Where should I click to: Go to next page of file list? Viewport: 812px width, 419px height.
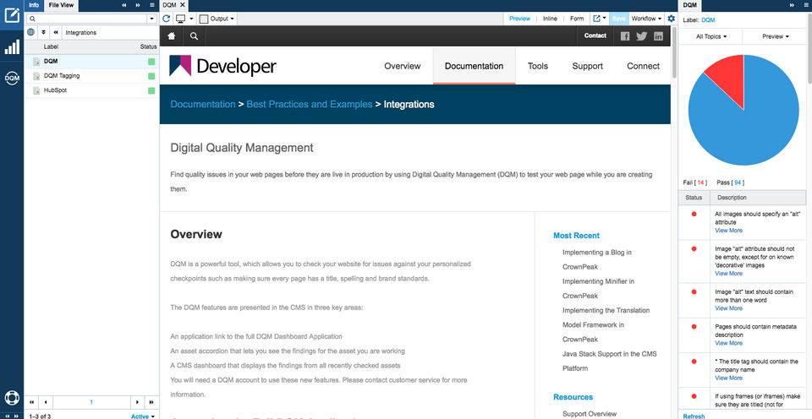coord(137,402)
